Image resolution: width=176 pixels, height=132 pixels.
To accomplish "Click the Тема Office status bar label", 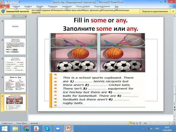I will click(x=21, y=123).
